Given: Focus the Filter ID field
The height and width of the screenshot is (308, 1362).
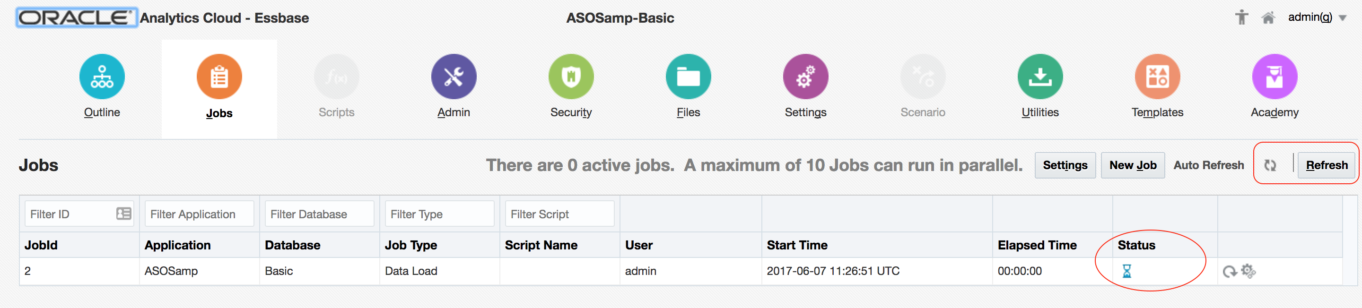Looking at the screenshot, I should (79, 214).
